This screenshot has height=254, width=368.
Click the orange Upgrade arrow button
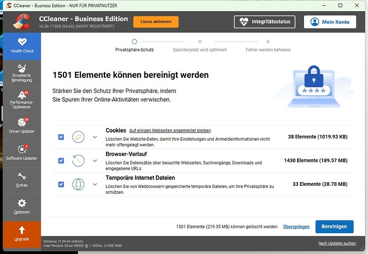click(22, 234)
